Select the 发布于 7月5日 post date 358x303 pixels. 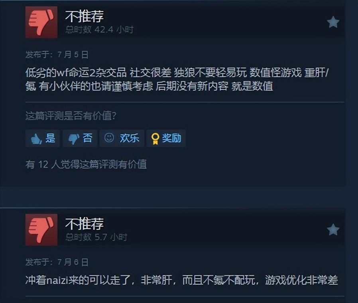tap(57, 54)
